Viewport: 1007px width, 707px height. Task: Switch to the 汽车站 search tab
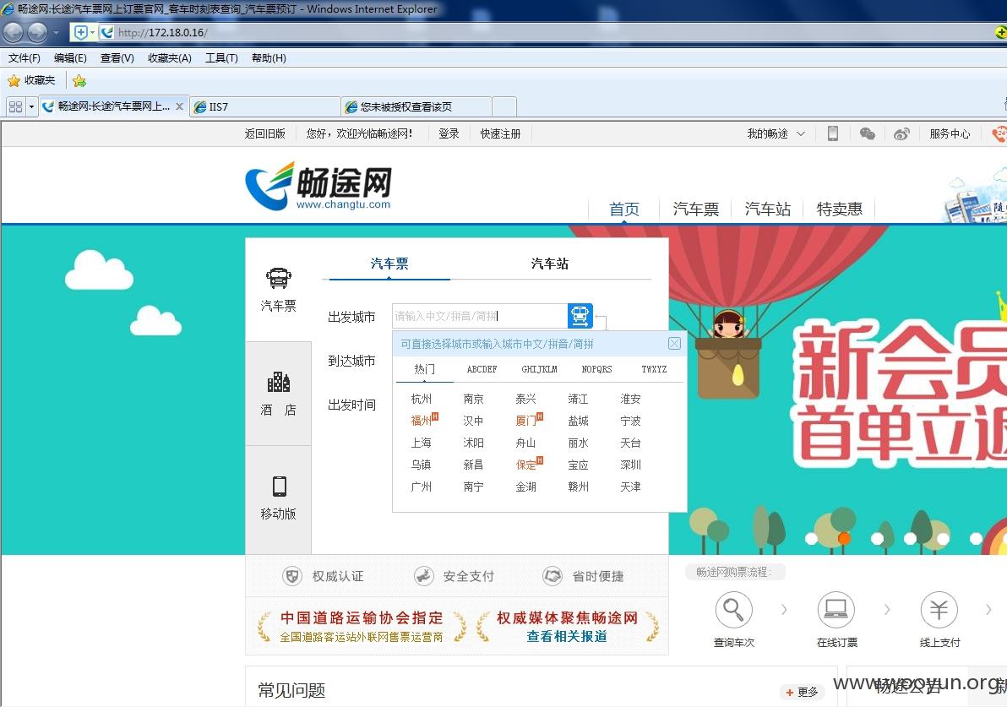(550, 264)
